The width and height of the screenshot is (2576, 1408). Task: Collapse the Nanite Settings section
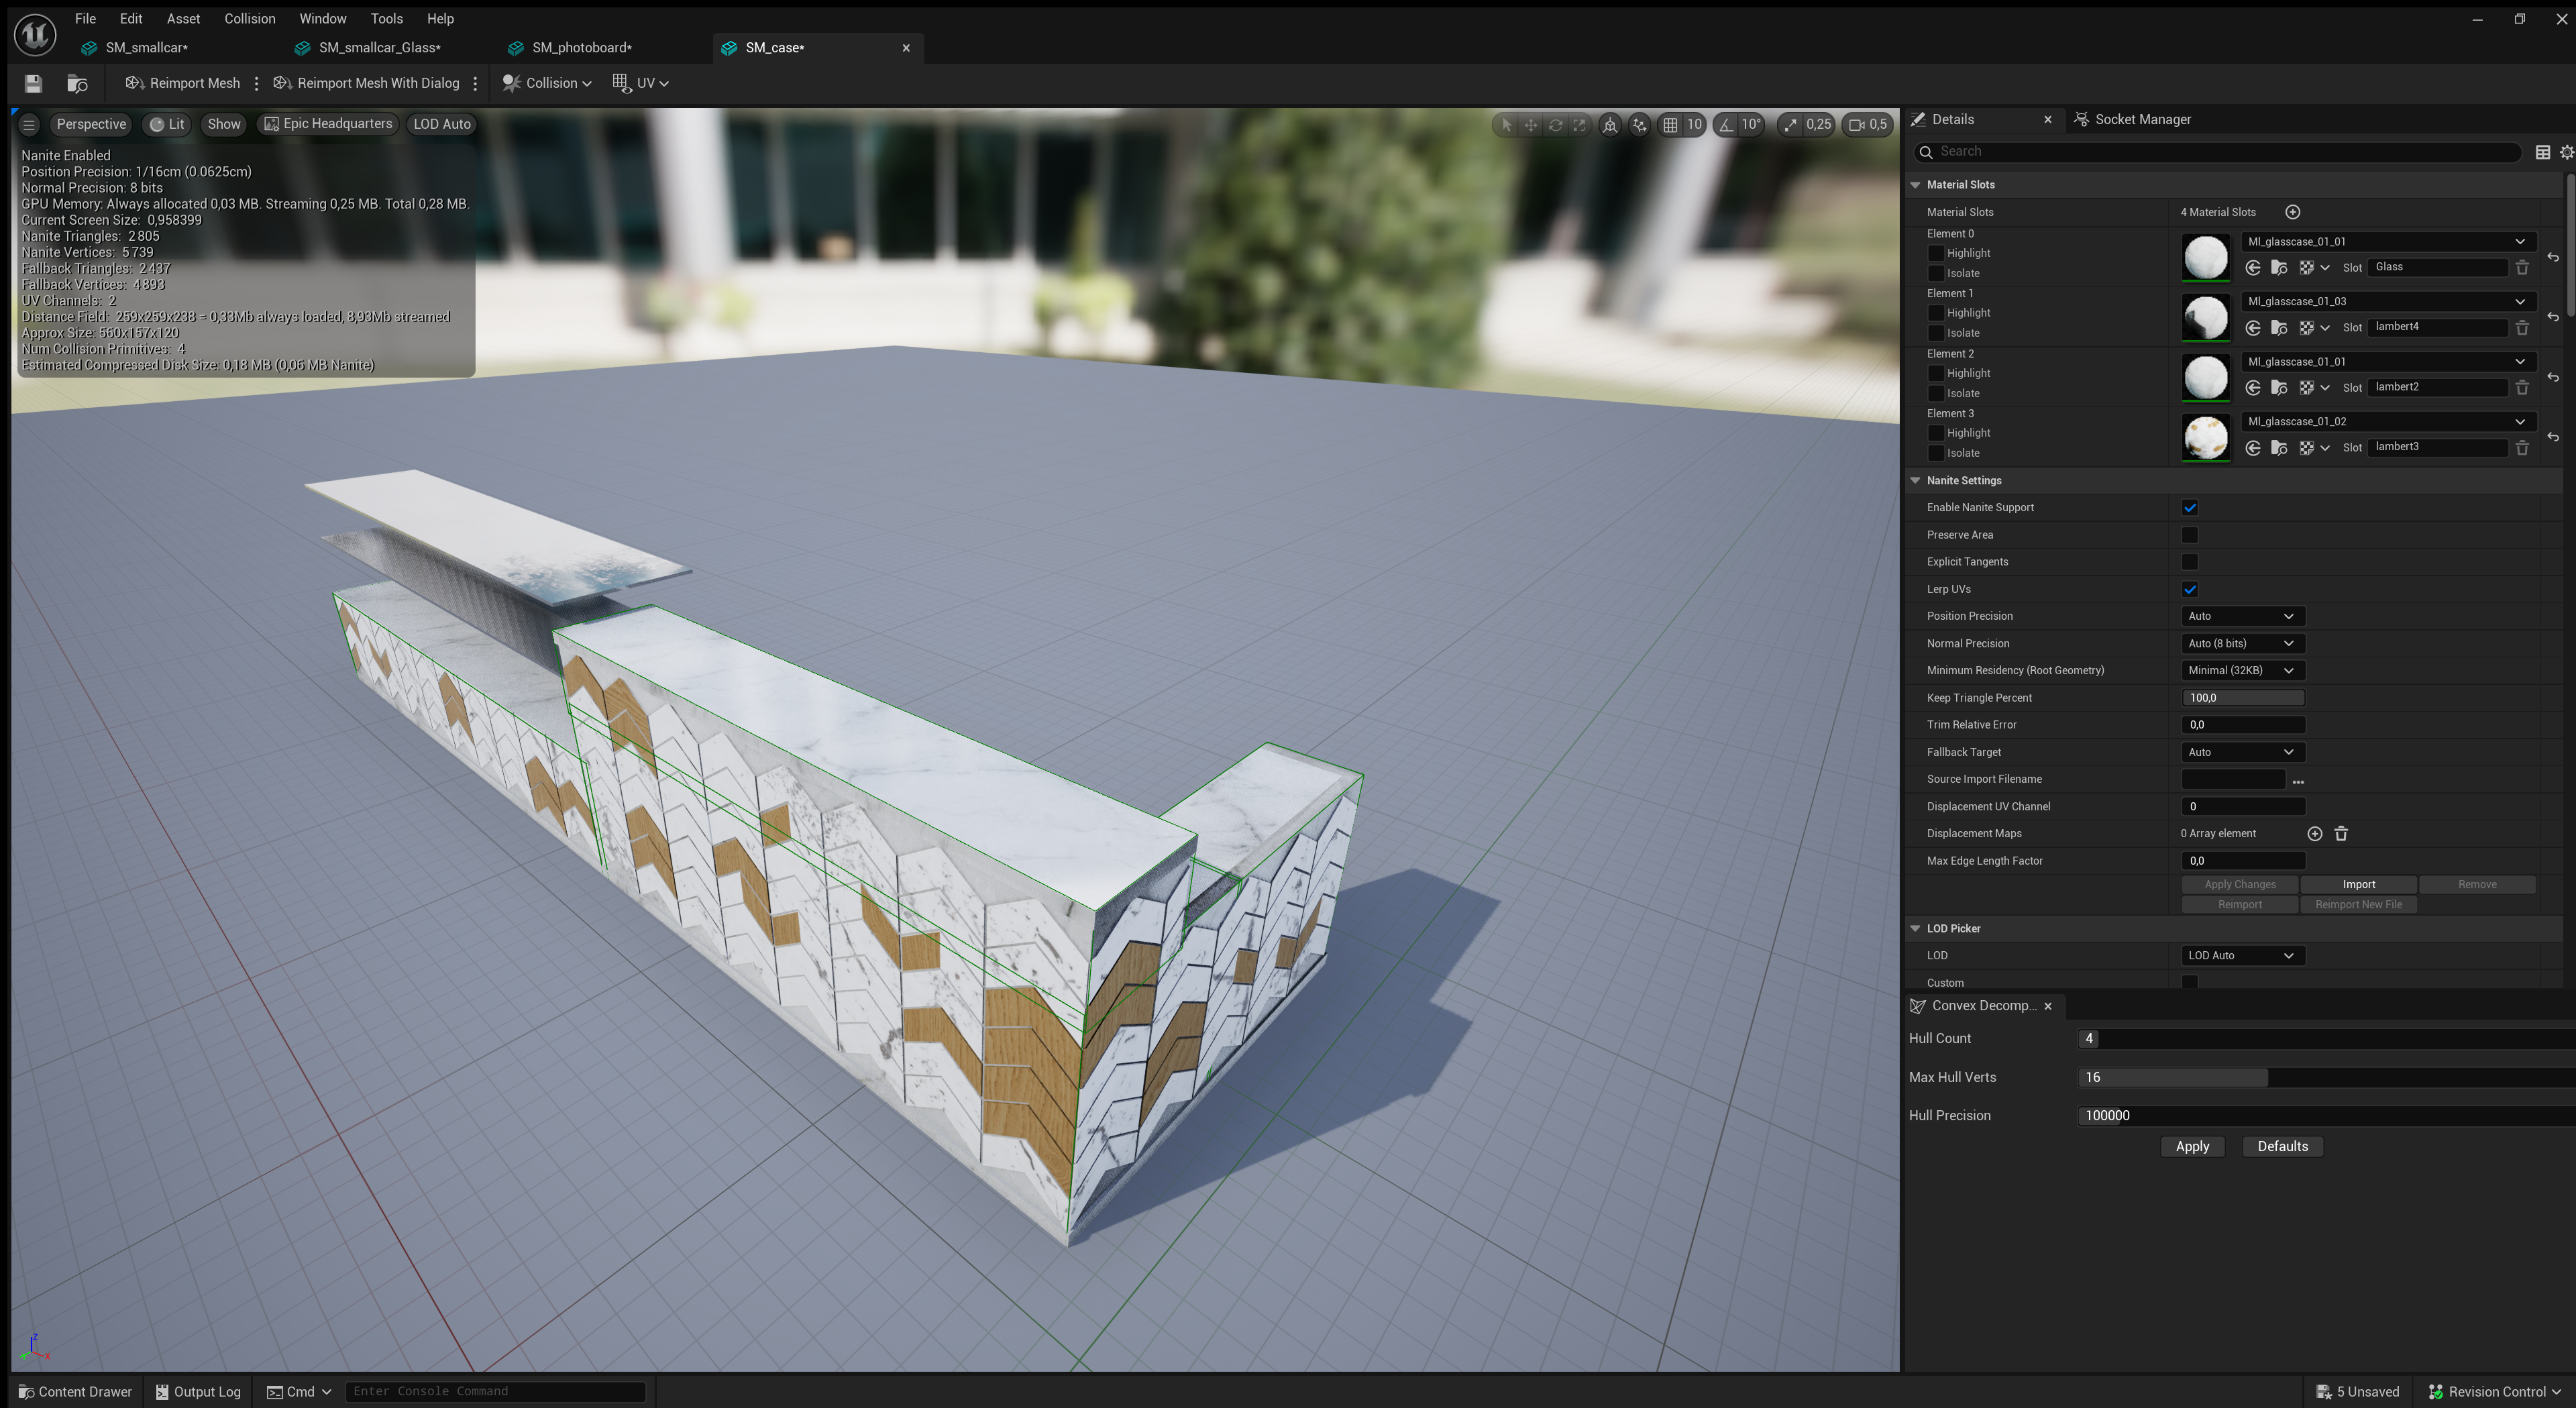point(1915,480)
